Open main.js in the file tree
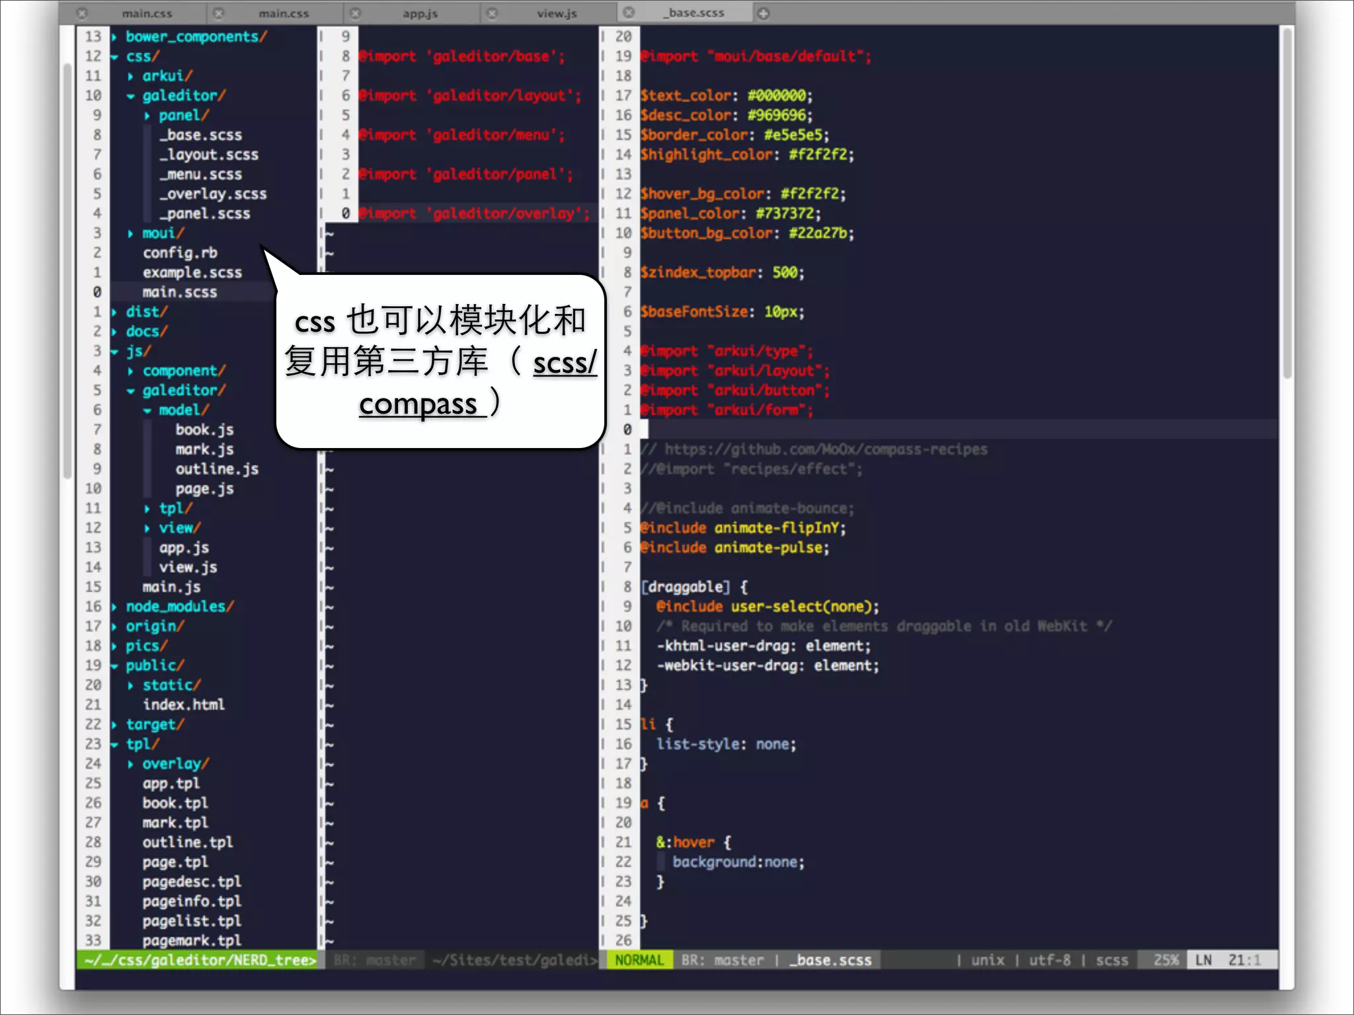Image resolution: width=1354 pixels, height=1015 pixels. [172, 587]
